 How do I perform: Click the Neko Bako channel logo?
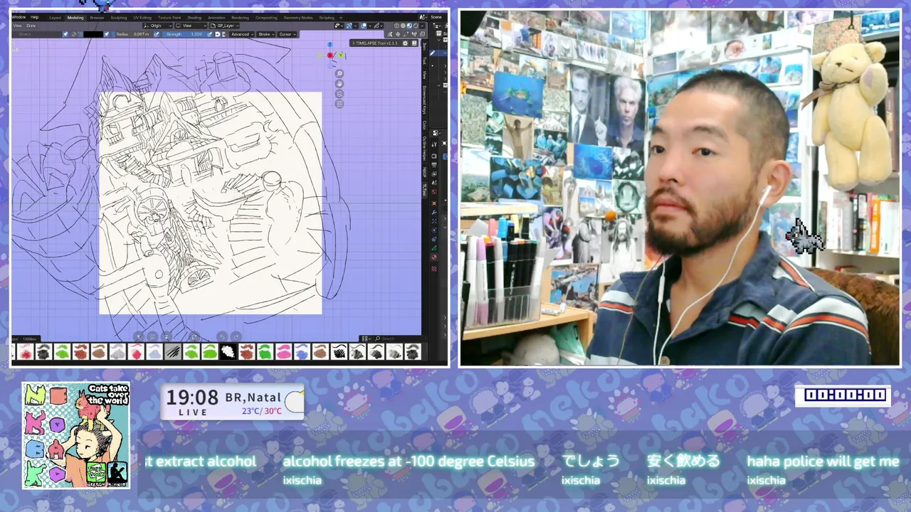(x=76, y=435)
